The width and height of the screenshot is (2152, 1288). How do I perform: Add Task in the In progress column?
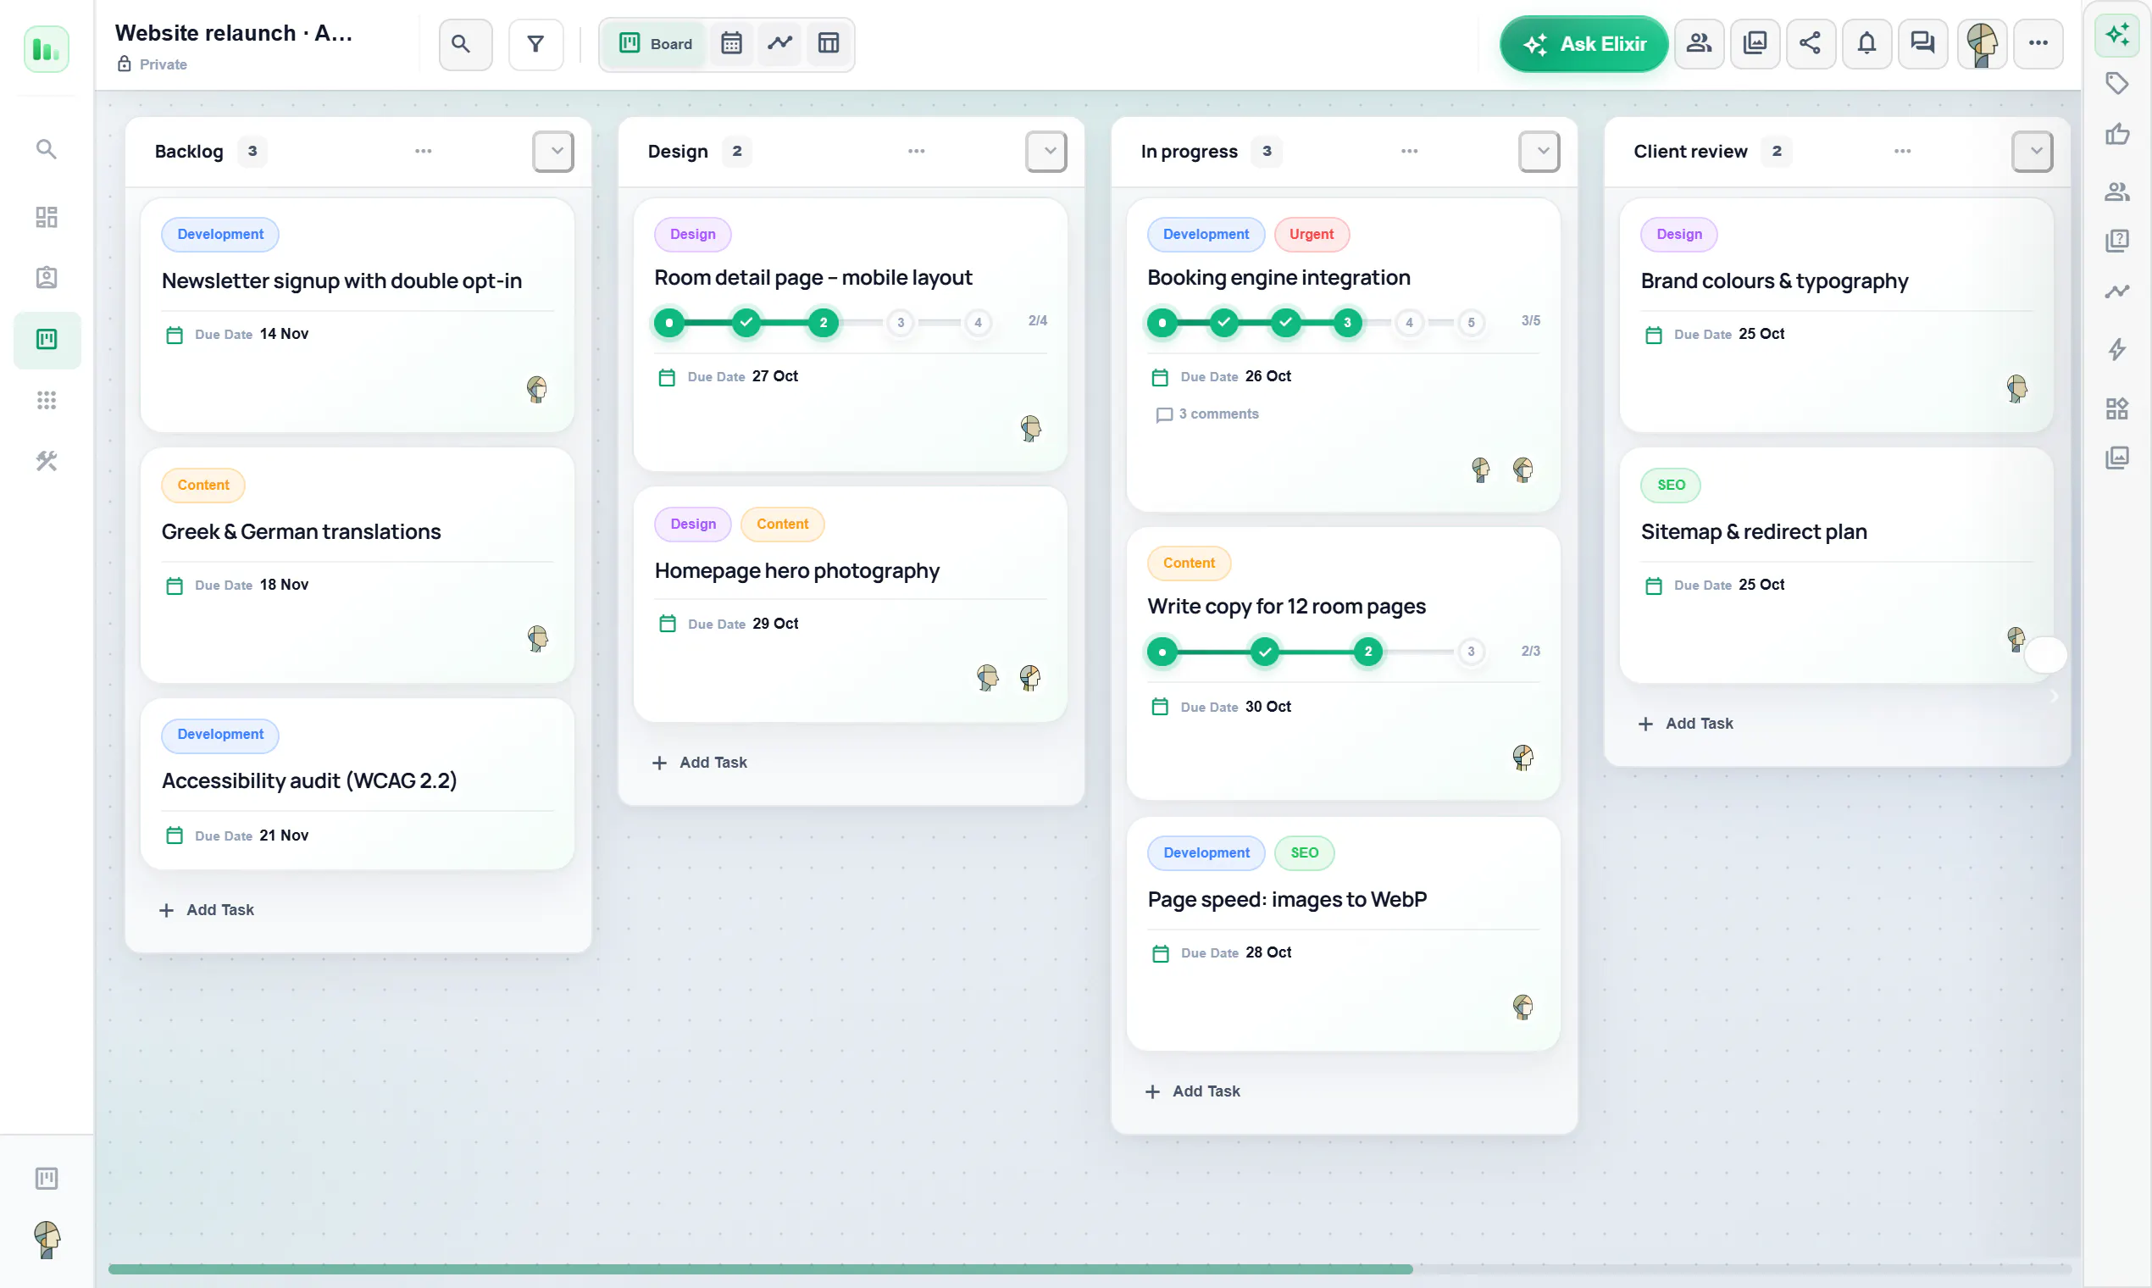click(1192, 1091)
